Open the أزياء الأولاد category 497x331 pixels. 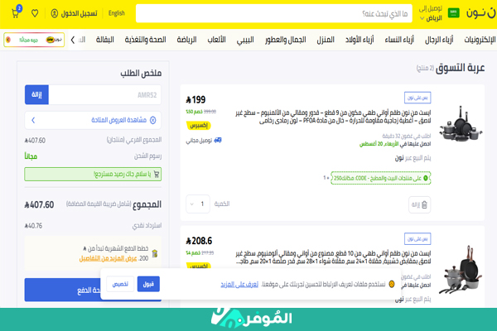click(x=359, y=40)
